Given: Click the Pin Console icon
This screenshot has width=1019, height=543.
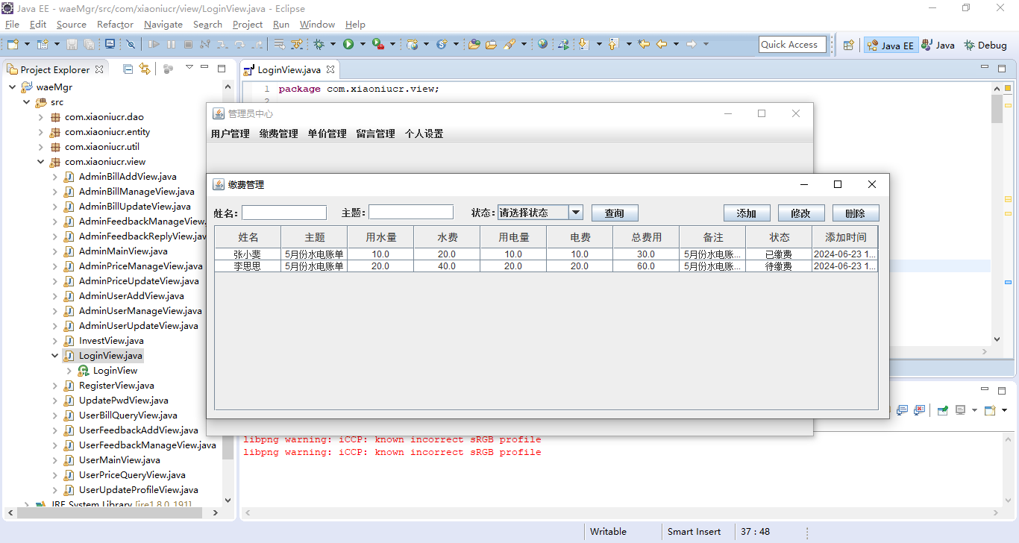Looking at the screenshot, I should click(943, 409).
